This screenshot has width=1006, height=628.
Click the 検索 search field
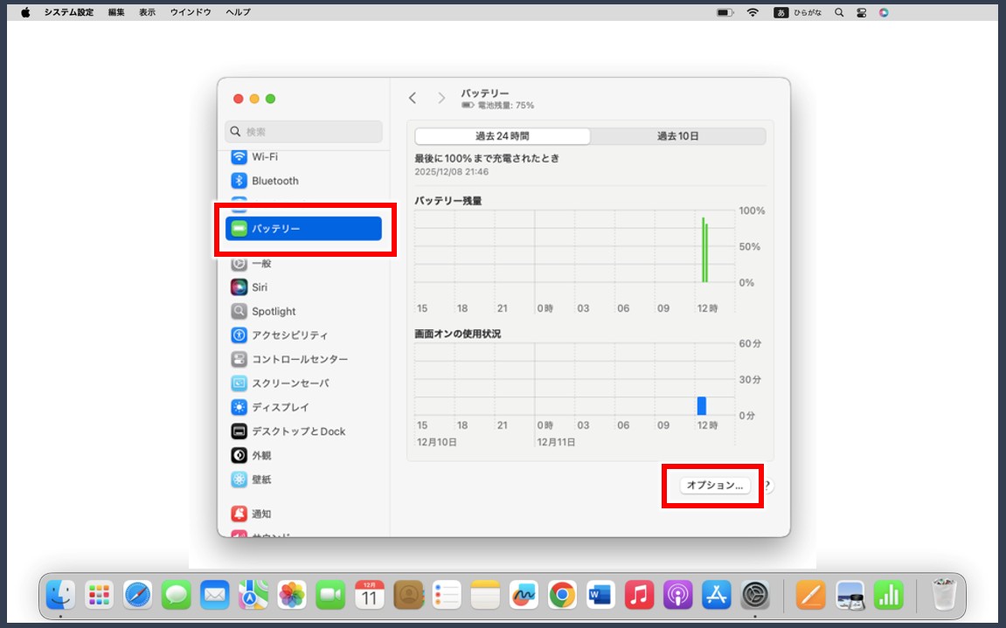tap(303, 132)
